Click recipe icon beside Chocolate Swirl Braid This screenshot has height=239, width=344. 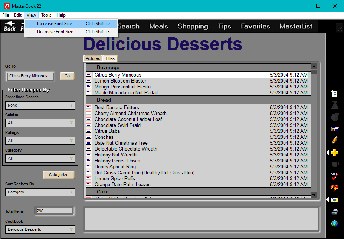pyautogui.click(x=89, y=125)
